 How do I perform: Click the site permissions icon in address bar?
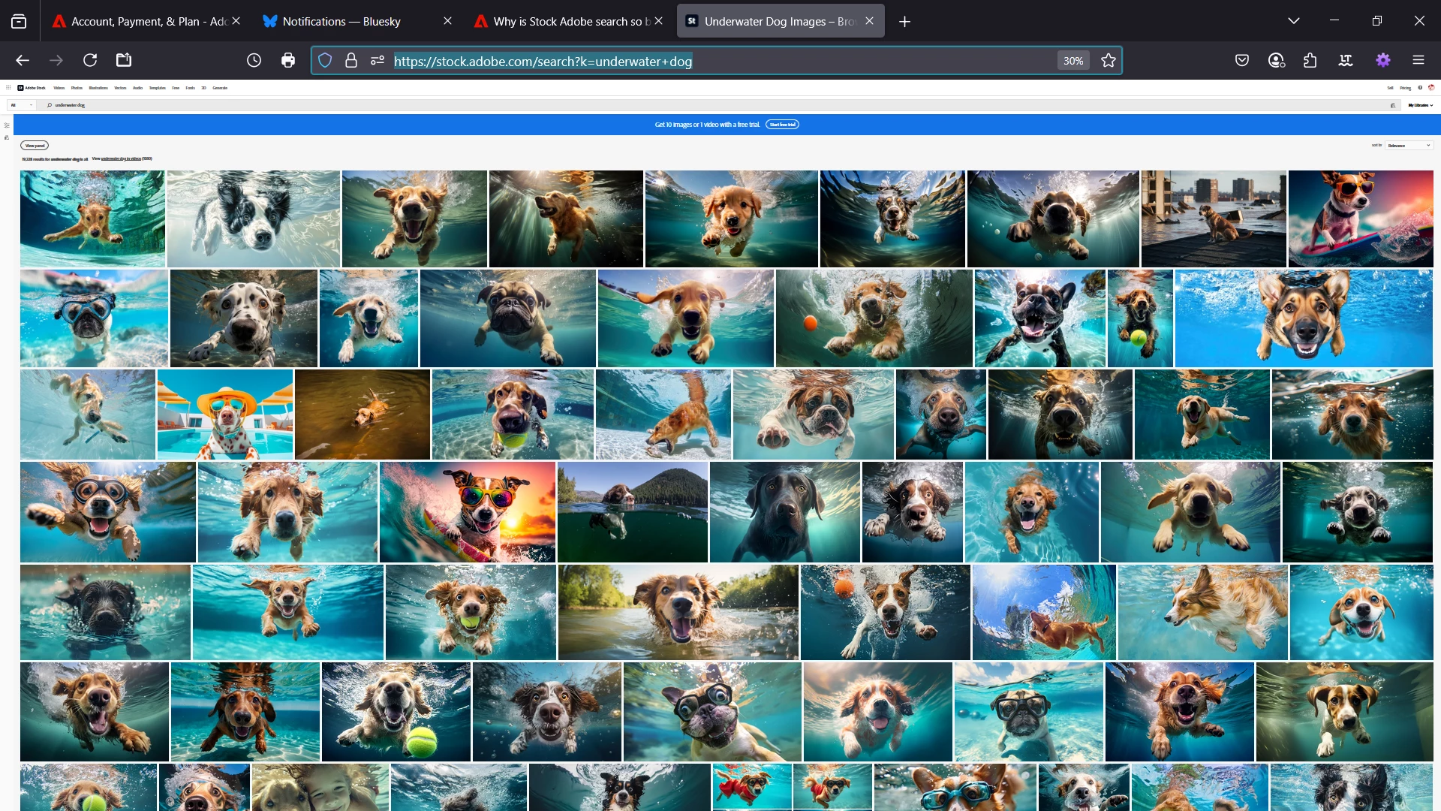point(378,60)
